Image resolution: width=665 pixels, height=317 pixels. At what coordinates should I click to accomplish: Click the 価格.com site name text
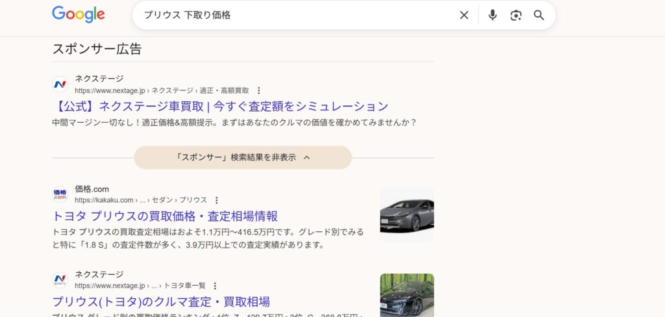coord(92,189)
